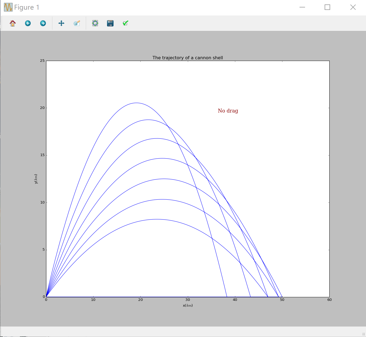Save the figure with disk icon
This screenshot has height=337, width=366.
(110, 23)
